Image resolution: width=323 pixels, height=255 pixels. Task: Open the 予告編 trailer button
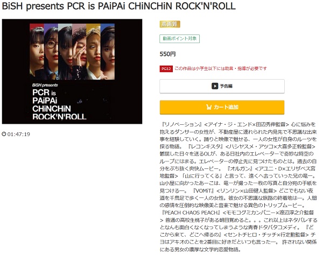(222, 86)
